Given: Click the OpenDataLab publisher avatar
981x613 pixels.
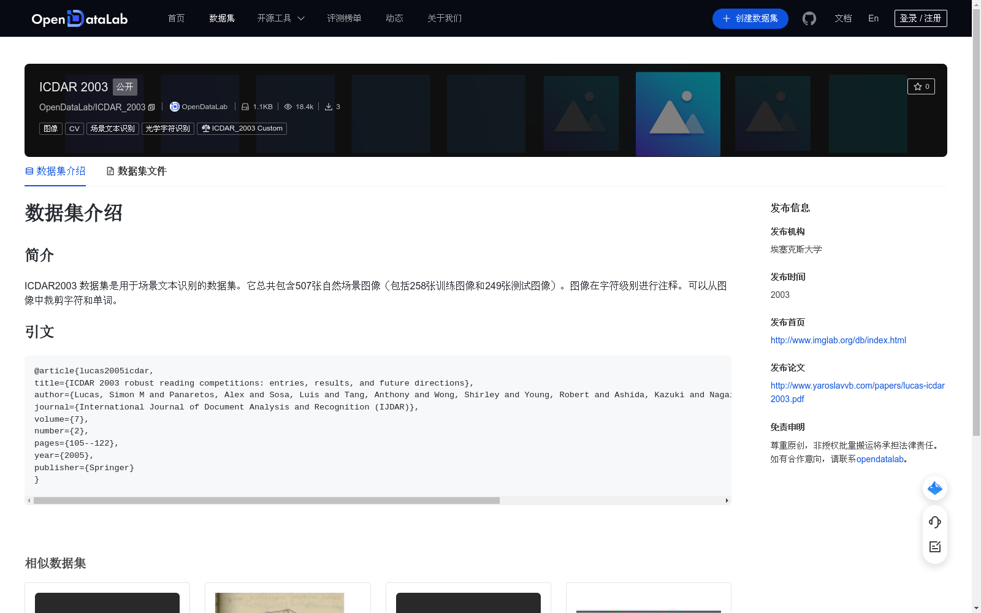Looking at the screenshot, I should click(x=175, y=107).
